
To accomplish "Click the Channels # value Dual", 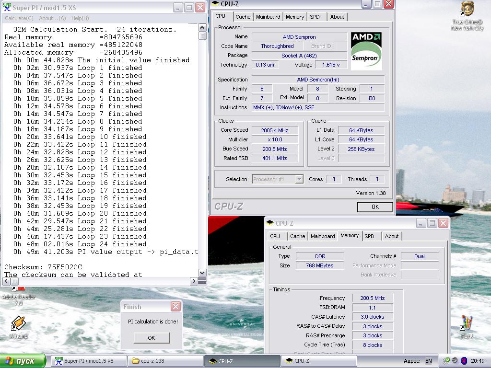I will (x=420, y=256).
